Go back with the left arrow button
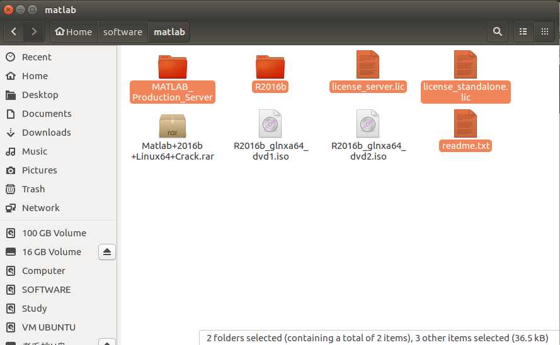Viewport: 560px width, 345px height. (14, 31)
